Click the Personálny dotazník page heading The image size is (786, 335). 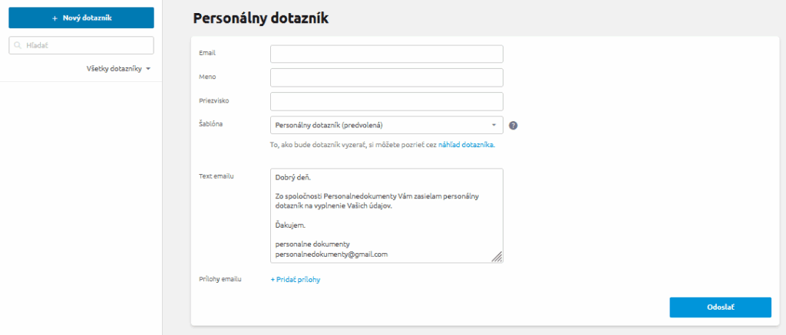click(260, 18)
